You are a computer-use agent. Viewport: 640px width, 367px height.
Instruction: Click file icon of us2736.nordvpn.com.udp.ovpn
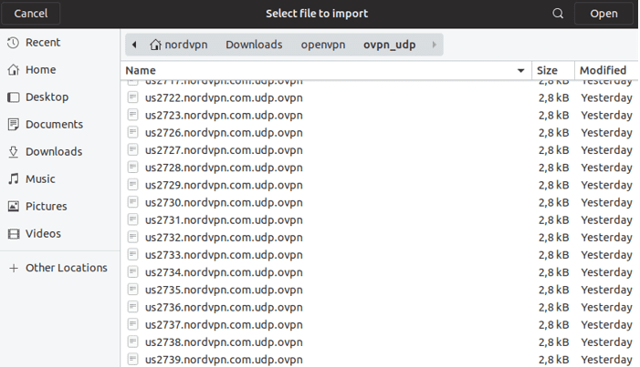[132, 307]
